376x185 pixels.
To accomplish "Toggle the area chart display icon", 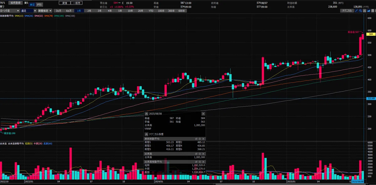I will (x=368, y=10).
